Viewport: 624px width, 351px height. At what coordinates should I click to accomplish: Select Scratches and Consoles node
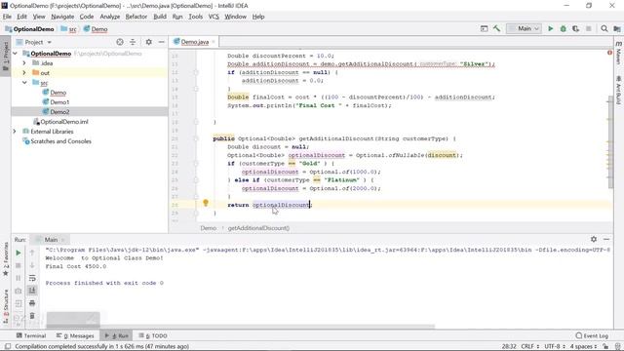point(57,141)
